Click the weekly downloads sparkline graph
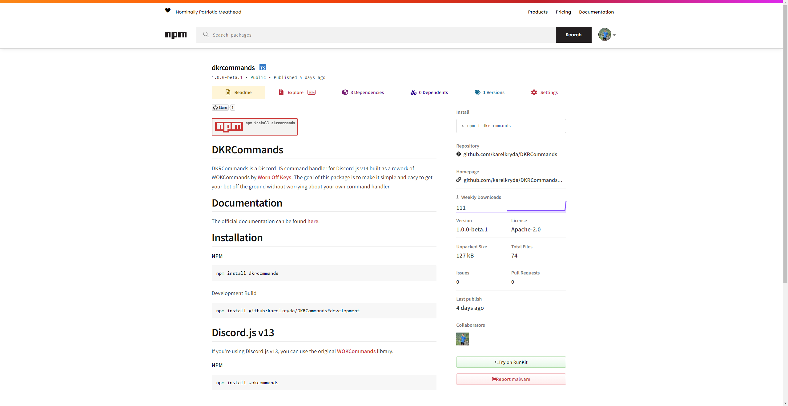This screenshot has height=406, width=788. point(536,207)
